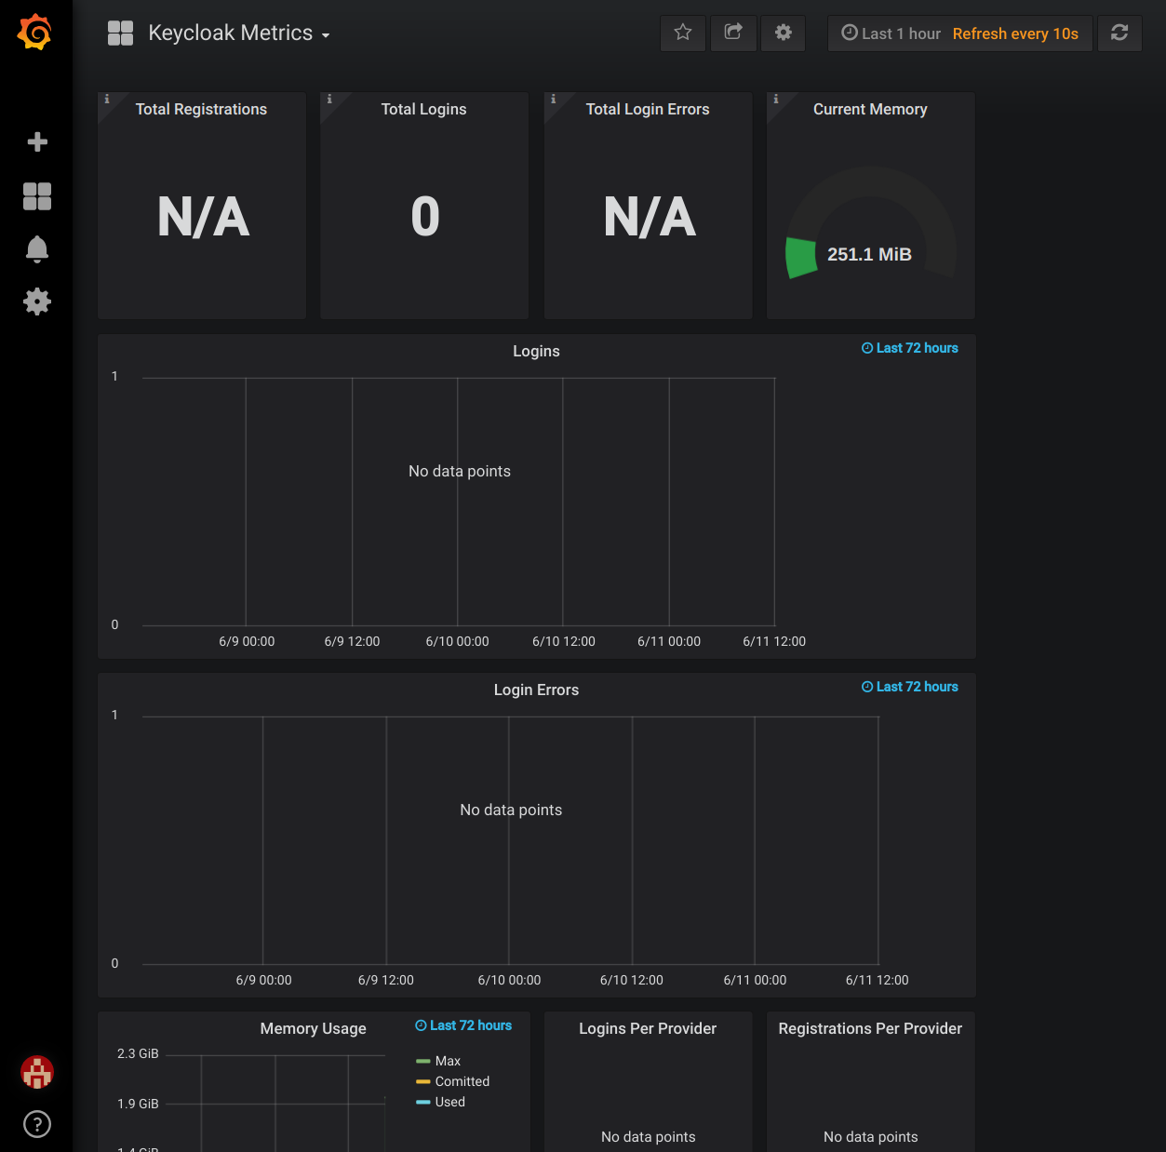Open the Create plus menu in sidebar
This screenshot has height=1152, width=1166.
click(x=37, y=141)
